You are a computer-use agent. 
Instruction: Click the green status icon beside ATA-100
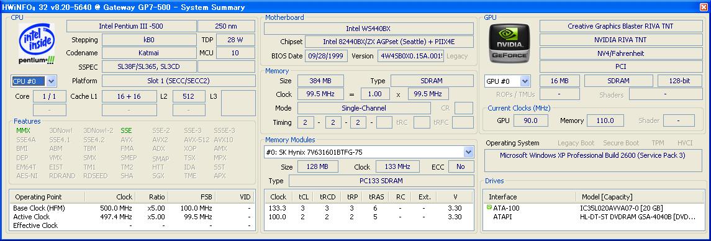tap(489, 207)
